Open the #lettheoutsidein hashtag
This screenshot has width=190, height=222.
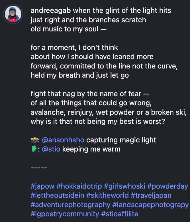tap(57, 195)
